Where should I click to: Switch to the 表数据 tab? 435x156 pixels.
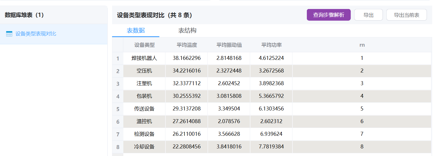pos(135,31)
